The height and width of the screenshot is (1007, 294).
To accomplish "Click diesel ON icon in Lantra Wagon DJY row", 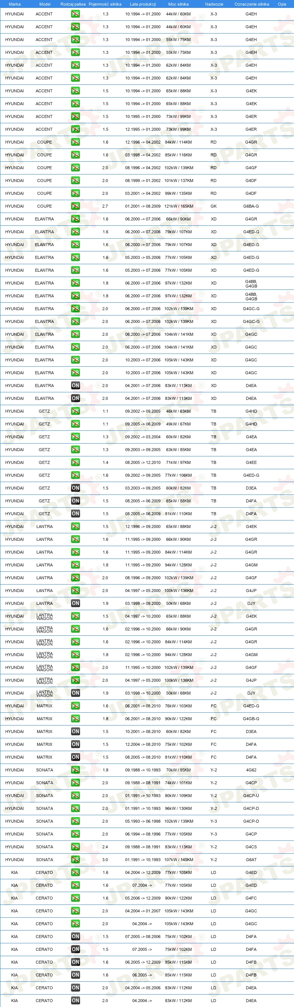I will tap(75, 693).
